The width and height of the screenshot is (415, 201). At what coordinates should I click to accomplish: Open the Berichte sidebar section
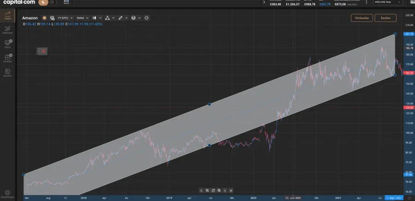(x=7, y=73)
